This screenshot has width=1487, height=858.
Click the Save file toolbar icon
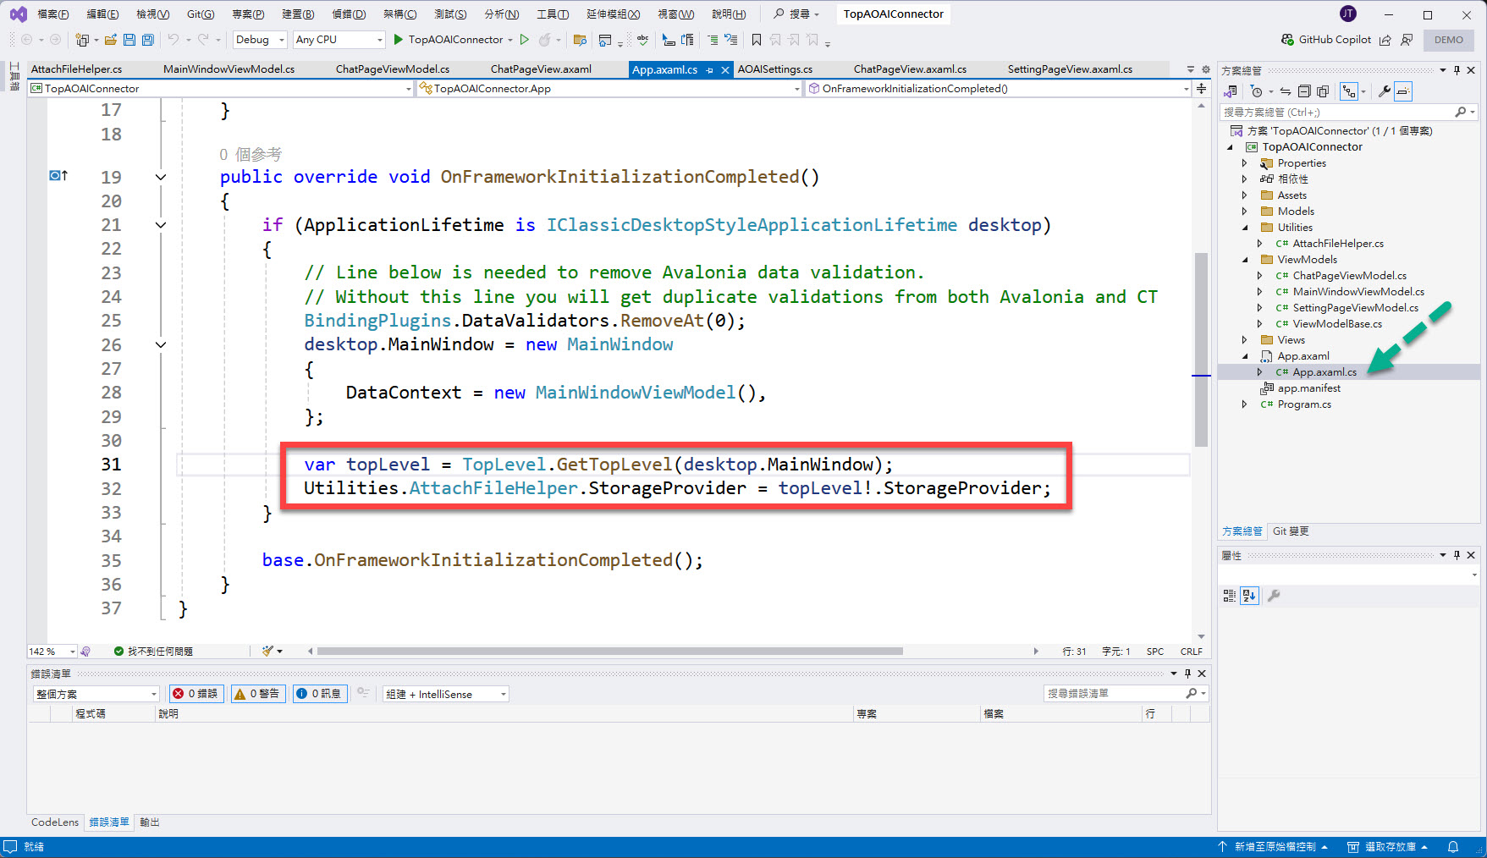click(129, 40)
